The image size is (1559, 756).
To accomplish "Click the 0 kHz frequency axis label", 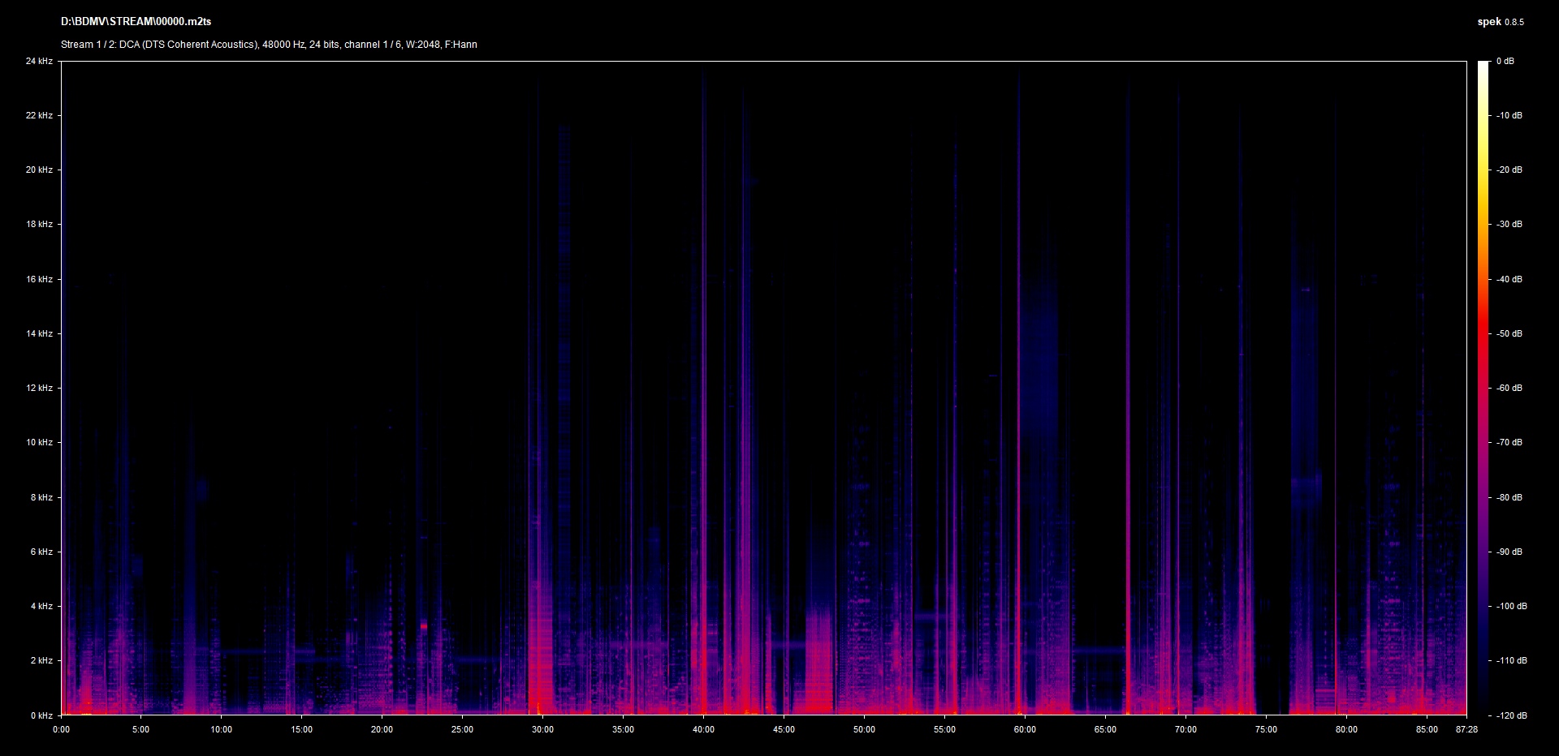I will [x=41, y=715].
